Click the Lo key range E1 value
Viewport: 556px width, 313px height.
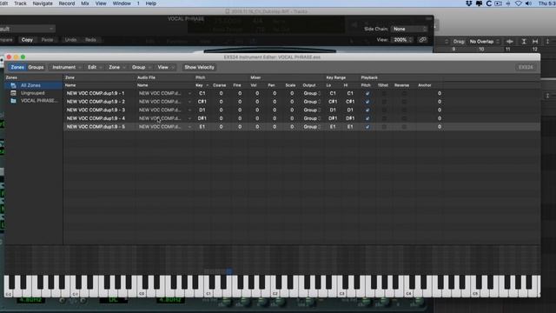point(333,127)
